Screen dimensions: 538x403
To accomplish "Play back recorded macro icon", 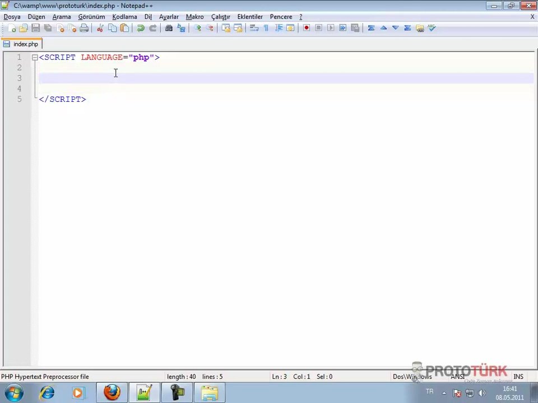I will pyautogui.click(x=331, y=28).
